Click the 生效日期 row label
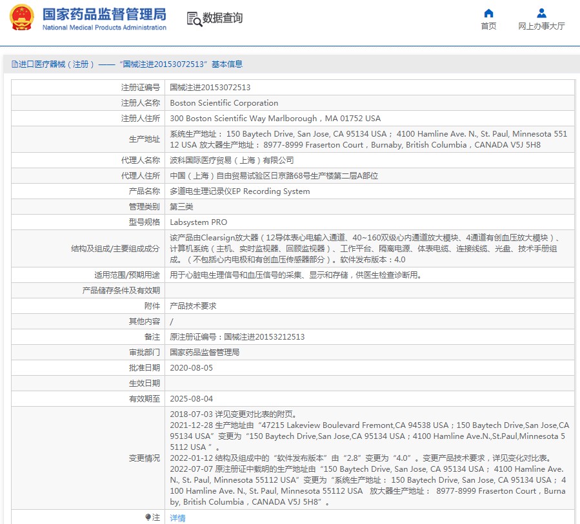This screenshot has height=524, width=580. [145, 383]
